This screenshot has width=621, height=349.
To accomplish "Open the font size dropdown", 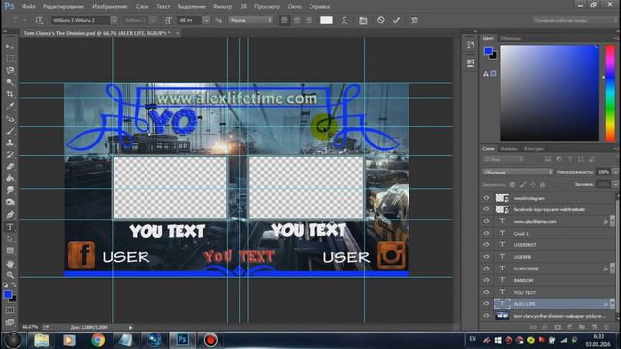I will point(206,20).
